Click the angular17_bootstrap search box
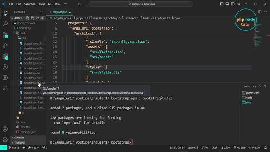 [x=141, y=4]
